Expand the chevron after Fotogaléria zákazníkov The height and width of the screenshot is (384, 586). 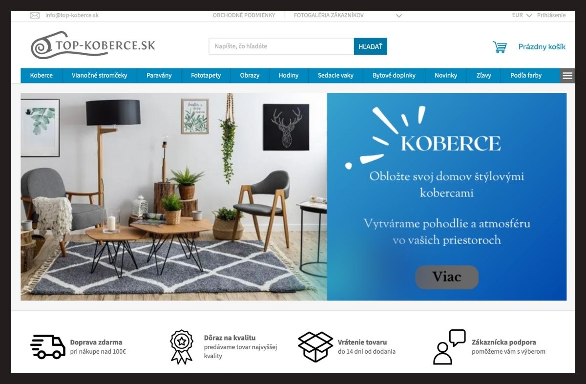(399, 15)
